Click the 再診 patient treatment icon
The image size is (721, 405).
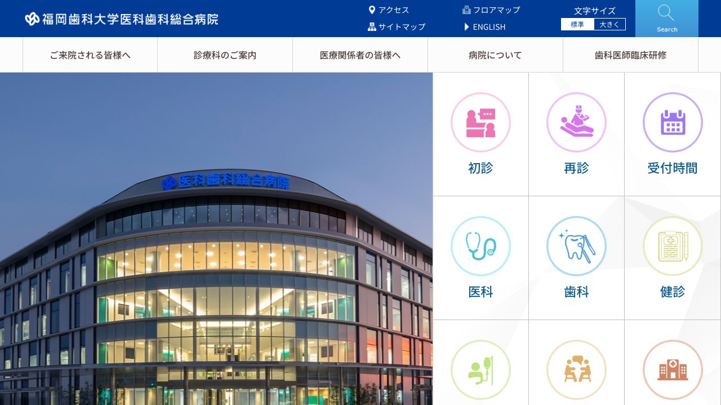pyautogui.click(x=576, y=122)
